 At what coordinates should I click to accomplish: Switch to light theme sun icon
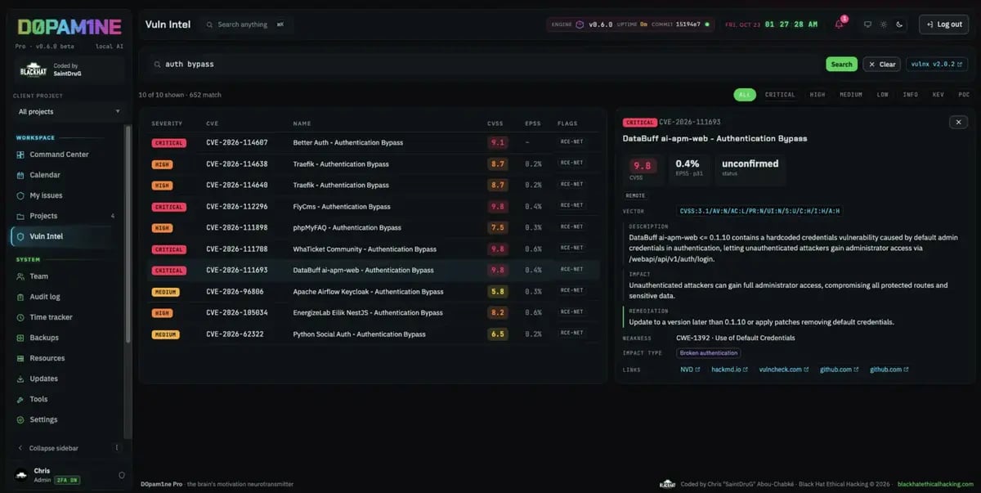884,25
